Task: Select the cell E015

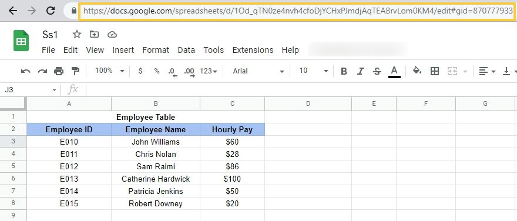Action: (69, 203)
